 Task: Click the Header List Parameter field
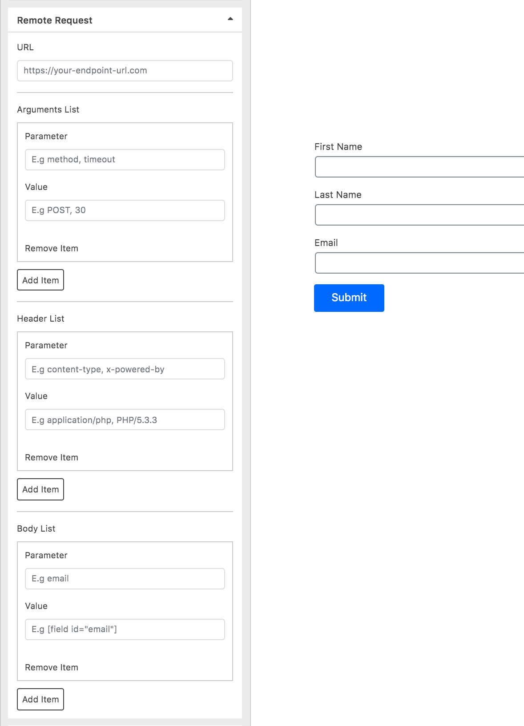[x=125, y=369]
